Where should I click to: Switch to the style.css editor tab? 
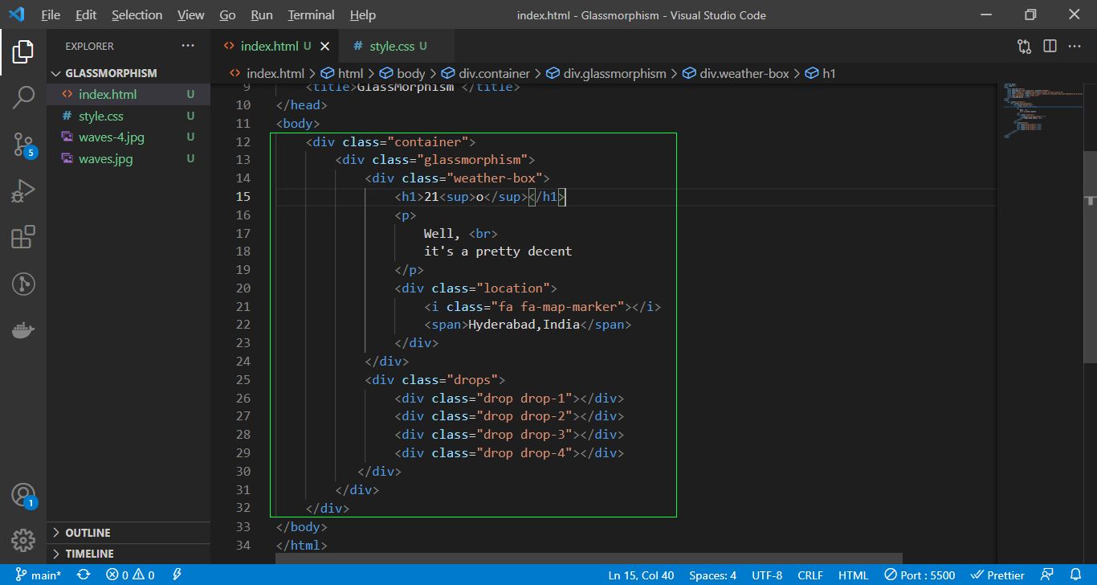(x=396, y=47)
